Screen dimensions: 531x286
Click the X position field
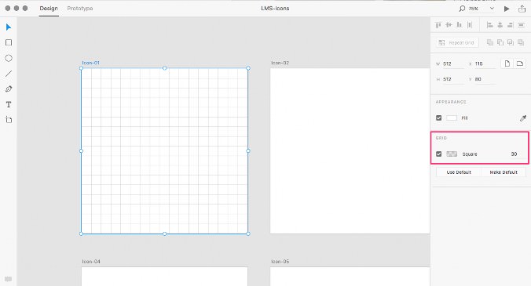pos(485,63)
